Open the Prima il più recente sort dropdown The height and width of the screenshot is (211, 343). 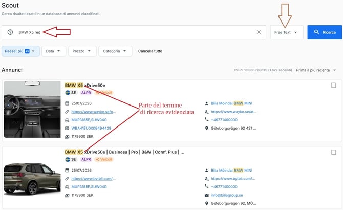(x=316, y=70)
